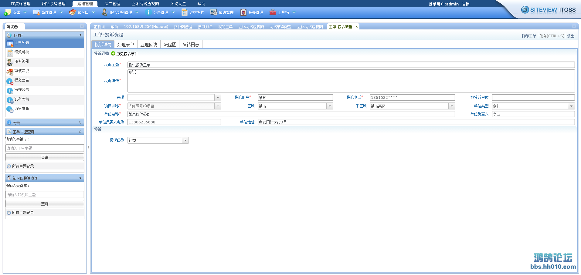Open the 子区域 dropdown

(452, 106)
